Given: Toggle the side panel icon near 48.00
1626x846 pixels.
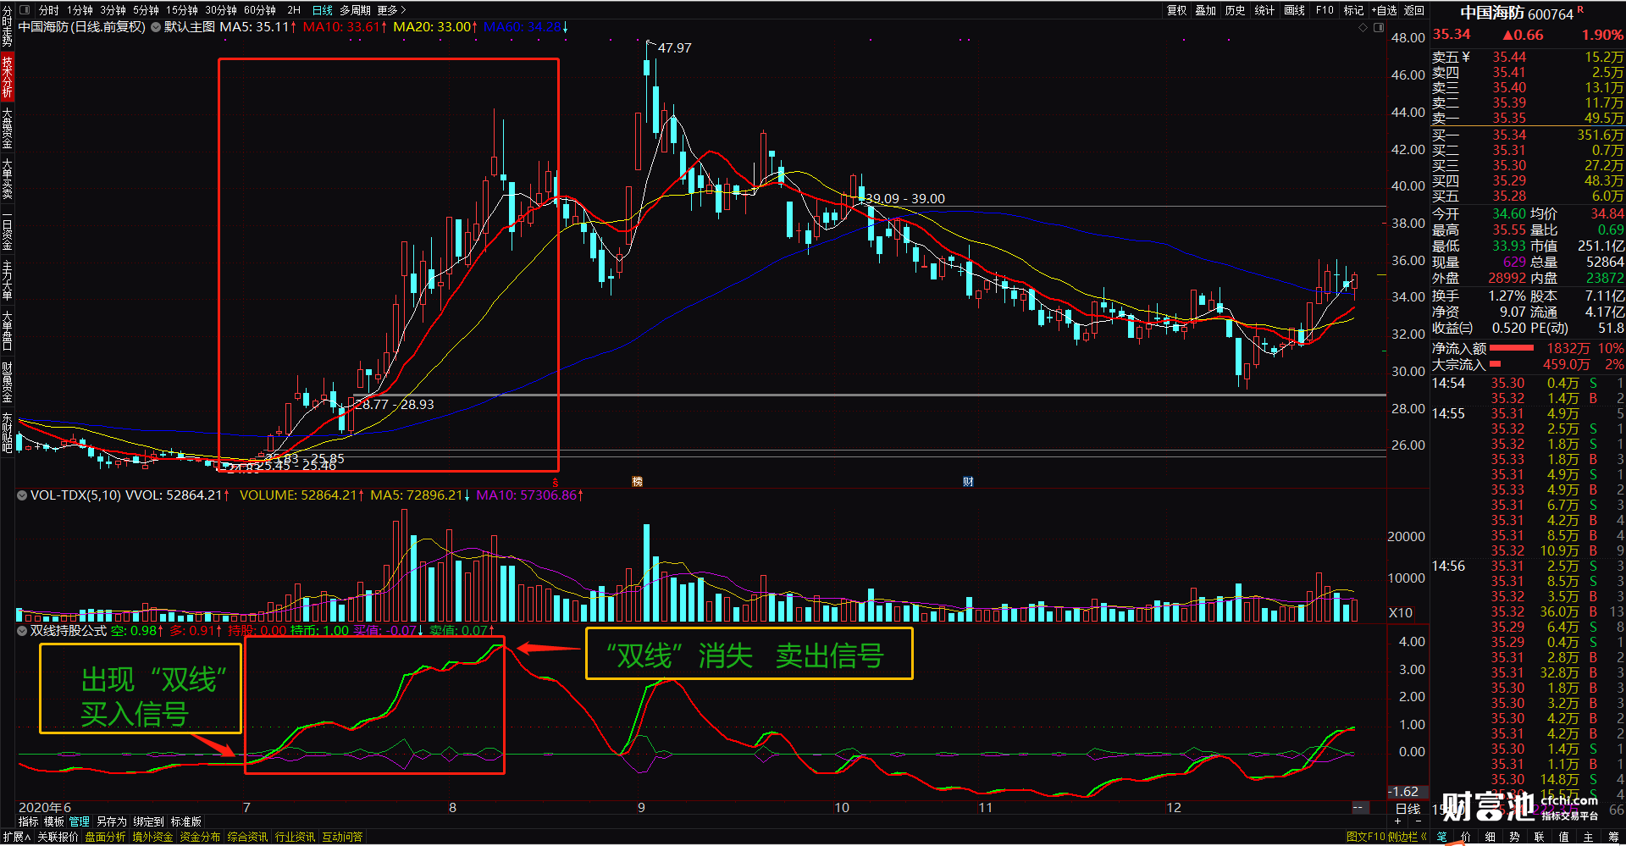Looking at the screenshot, I should coord(1378,27).
